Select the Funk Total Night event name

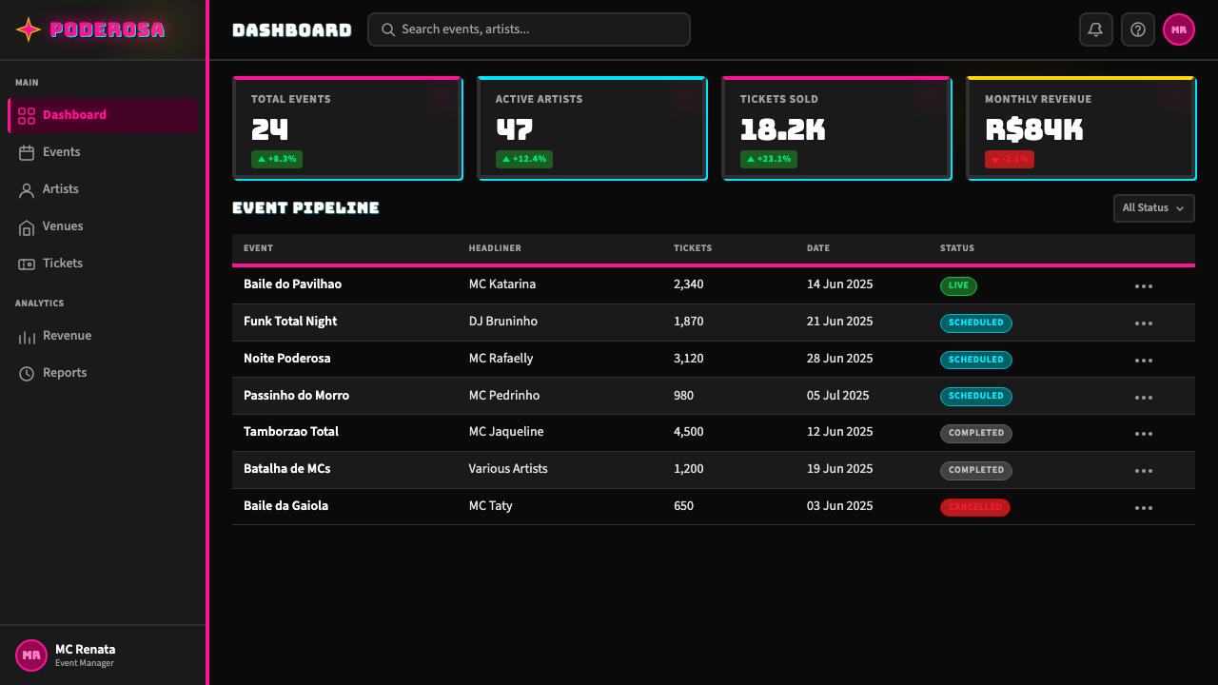tap(290, 322)
